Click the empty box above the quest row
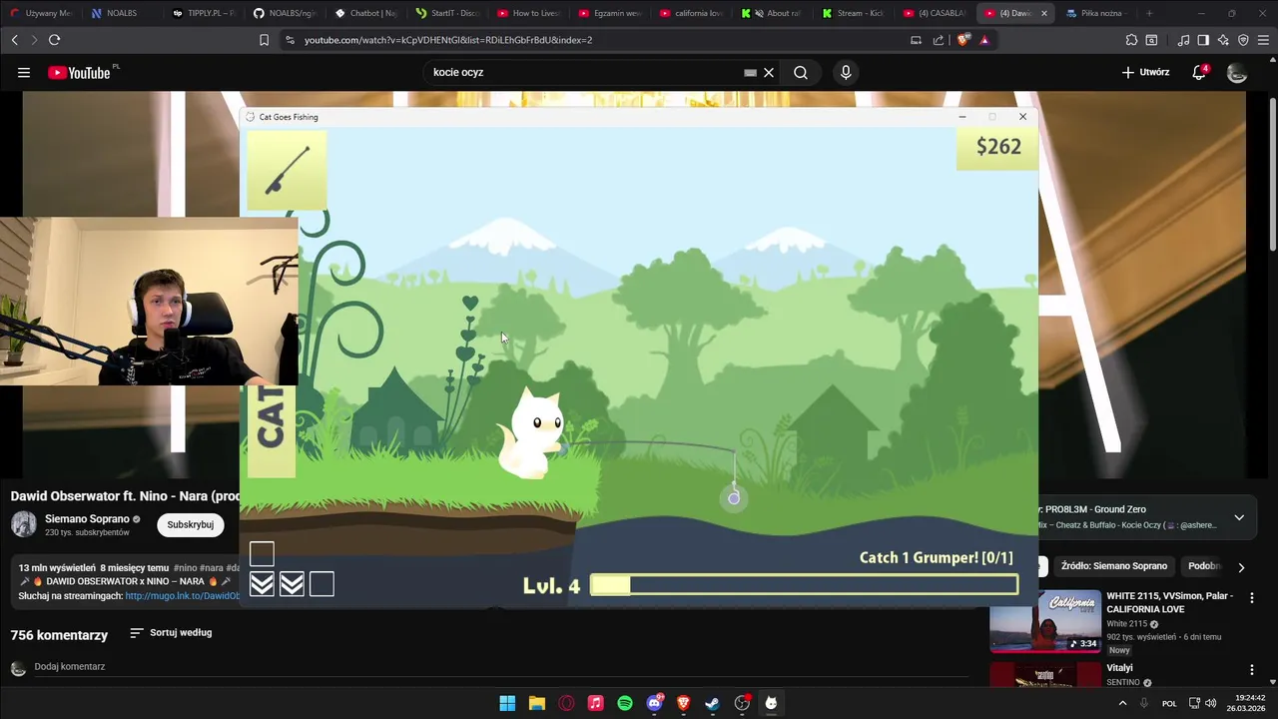Viewport: 1278px width, 719px height. [x=262, y=554]
